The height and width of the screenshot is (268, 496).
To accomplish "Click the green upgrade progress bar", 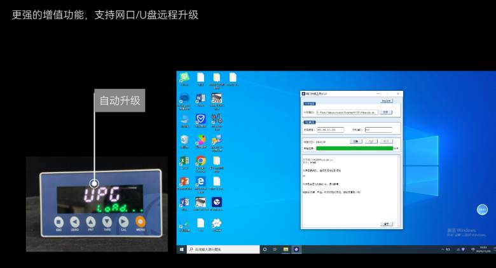I will tap(355, 148).
